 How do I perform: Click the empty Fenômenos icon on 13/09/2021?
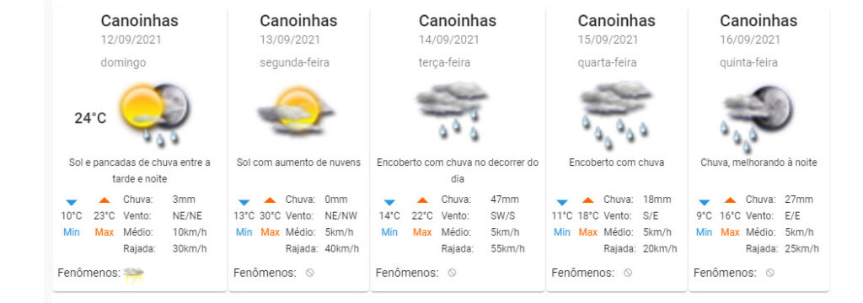(x=310, y=273)
